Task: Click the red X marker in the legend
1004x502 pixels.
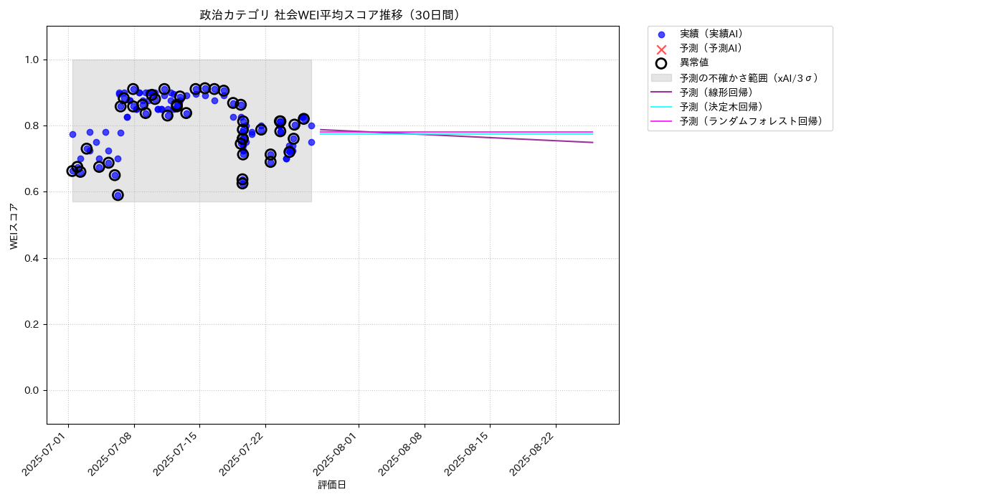Action: [661, 49]
